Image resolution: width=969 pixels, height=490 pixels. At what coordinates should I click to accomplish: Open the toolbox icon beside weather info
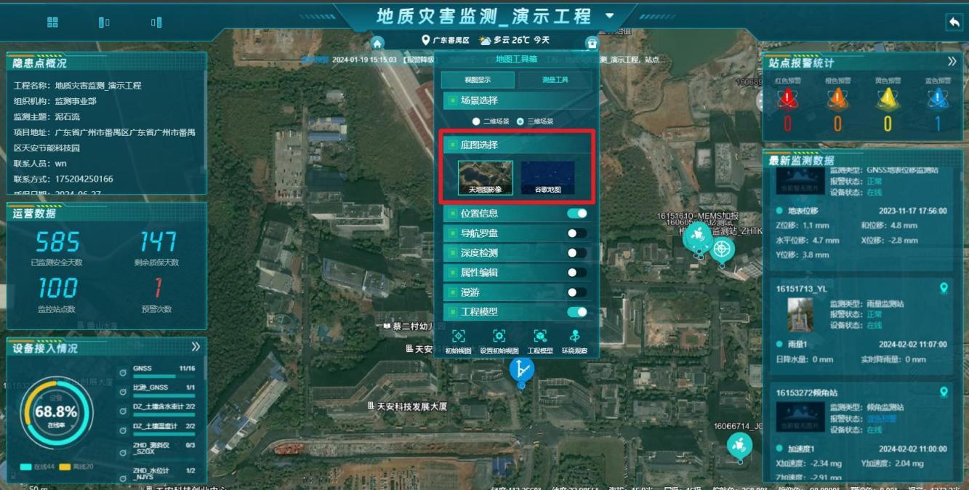coord(592,43)
